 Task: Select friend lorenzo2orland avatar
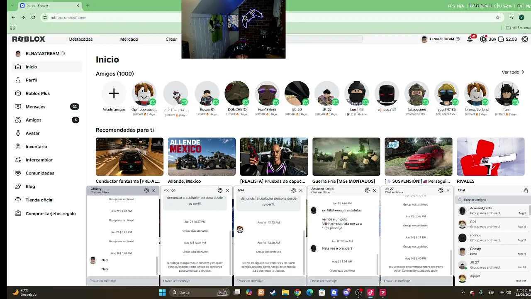pyautogui.click(x=476, y=93)
